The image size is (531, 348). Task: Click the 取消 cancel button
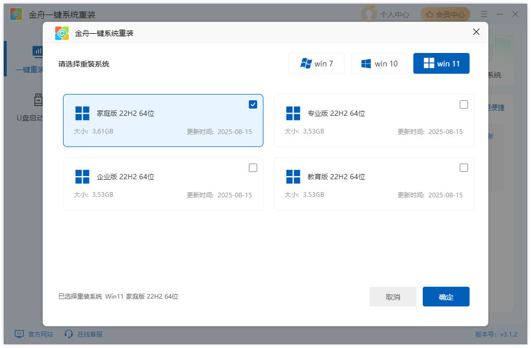tap(393, 297)
